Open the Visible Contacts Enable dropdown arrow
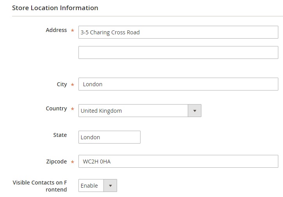 [110, 185]
